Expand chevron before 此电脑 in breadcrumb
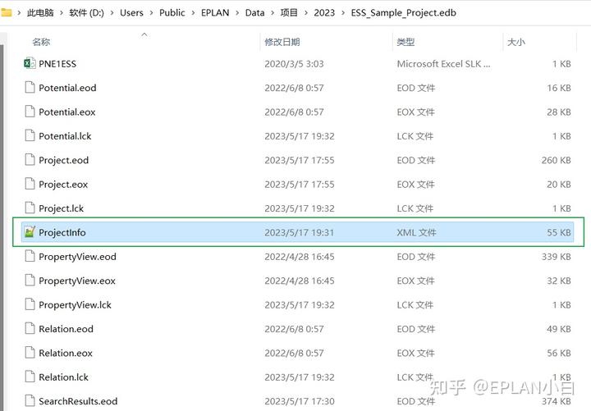Viewport: 591px width, 411px height. 19,13
